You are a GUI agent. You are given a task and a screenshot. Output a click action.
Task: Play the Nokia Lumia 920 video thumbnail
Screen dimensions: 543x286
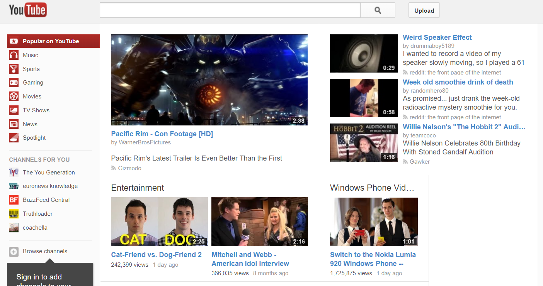(x=374, y=222)
